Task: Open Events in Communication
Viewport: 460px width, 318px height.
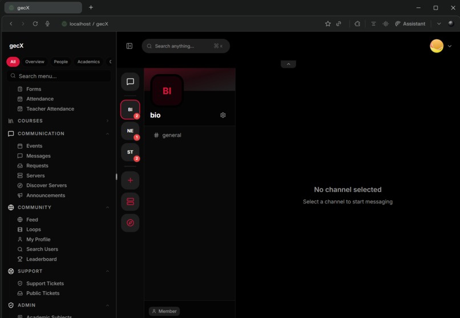Action: click(x=34, y=146)
